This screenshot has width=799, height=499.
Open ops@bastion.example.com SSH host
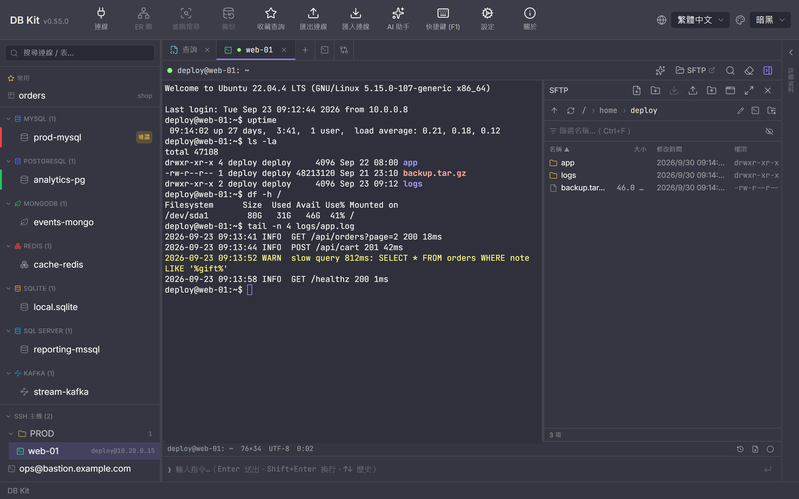(x=80, y=469)
